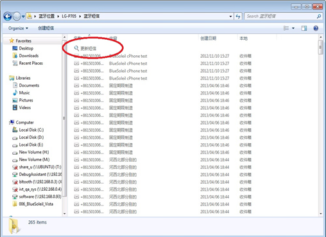Open Local Disk (C:) in sidebar
This screenshot has width=326, height=237.
pyautogui.click(x=28, y=130)
